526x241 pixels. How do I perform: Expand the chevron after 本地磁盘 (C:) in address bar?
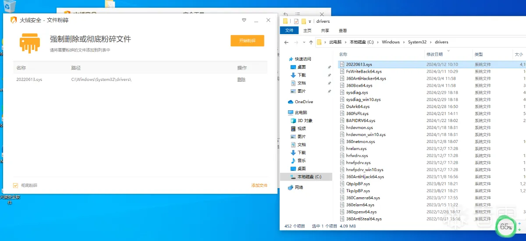coord(378,42)
